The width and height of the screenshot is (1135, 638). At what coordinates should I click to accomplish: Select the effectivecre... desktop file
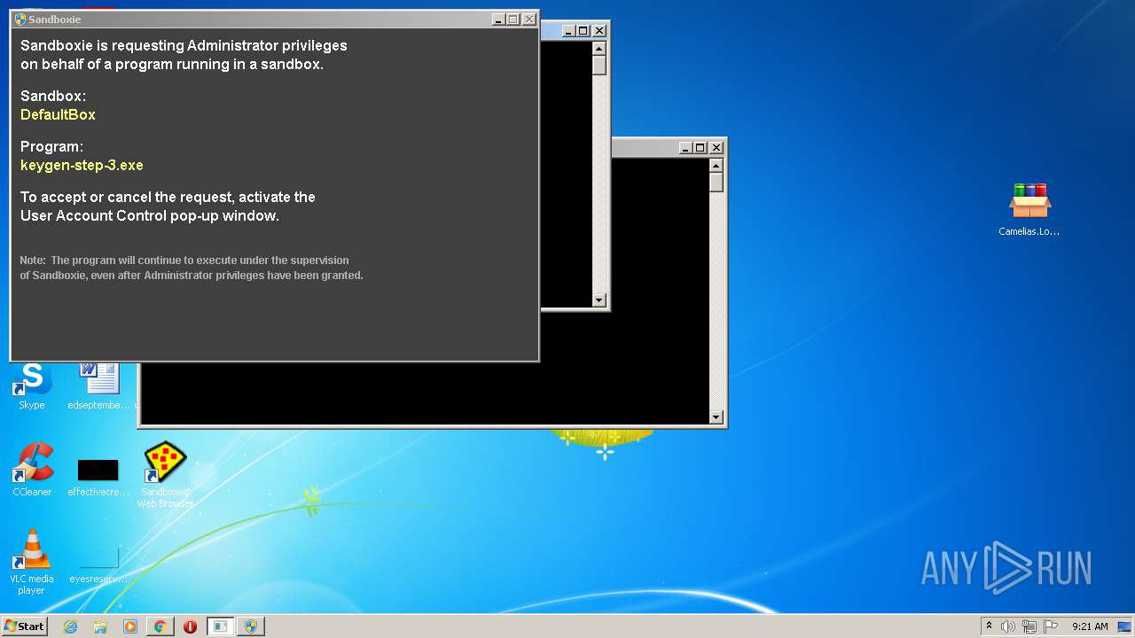tap(98, 477)
